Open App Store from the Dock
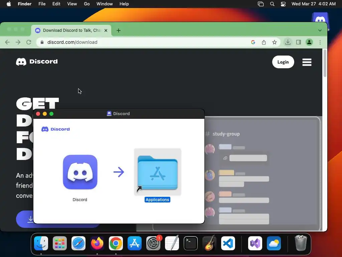The image size is (342, 257). point(135,243)
